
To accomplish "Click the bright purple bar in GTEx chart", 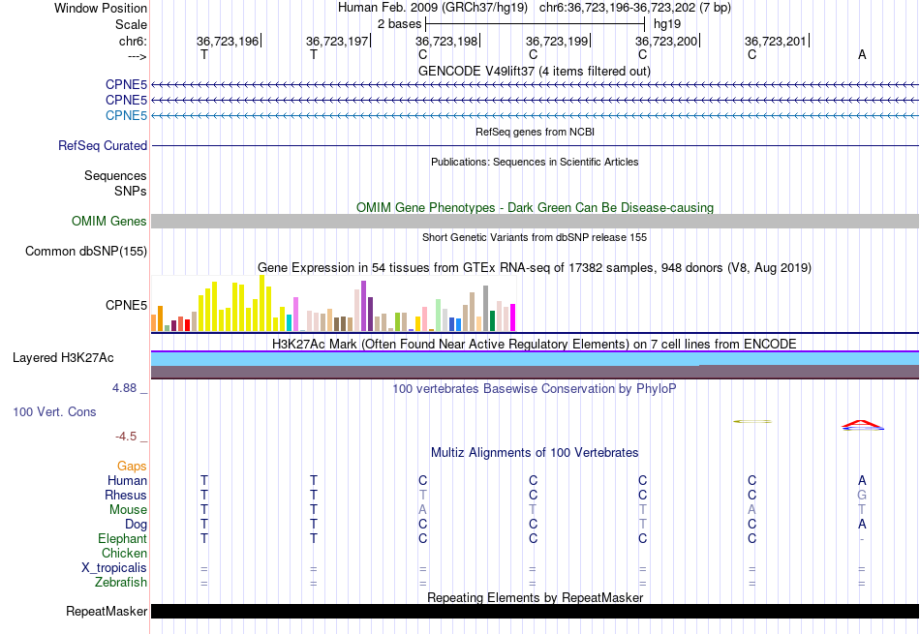I will (x=364, y=306).
